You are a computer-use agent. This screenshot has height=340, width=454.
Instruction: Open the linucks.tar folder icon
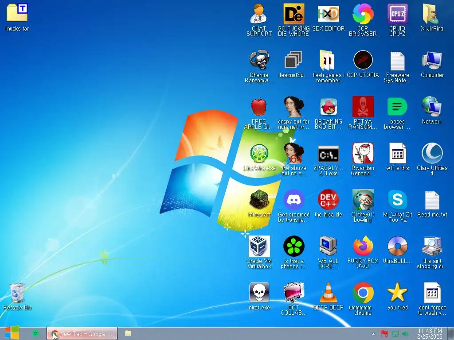pos(17,17)
